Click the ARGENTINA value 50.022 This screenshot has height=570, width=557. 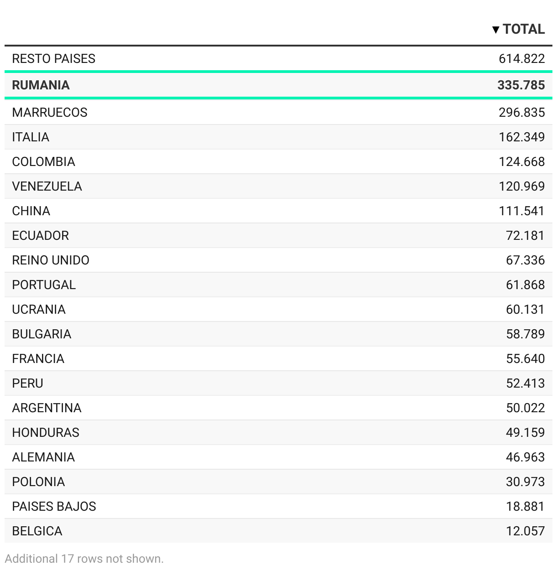[525, 408]
